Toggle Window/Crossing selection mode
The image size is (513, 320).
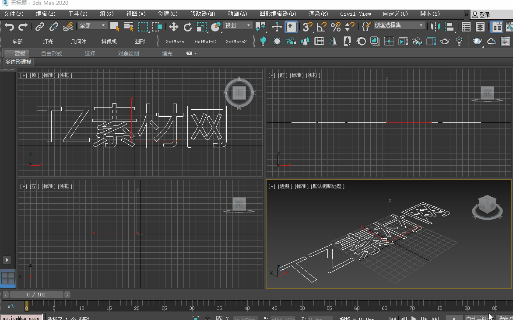point(158,27)
